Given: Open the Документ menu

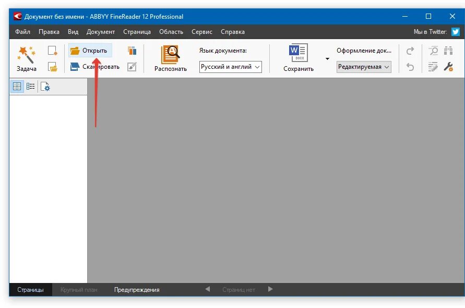Looking at the screenshot, I should 101,32.
